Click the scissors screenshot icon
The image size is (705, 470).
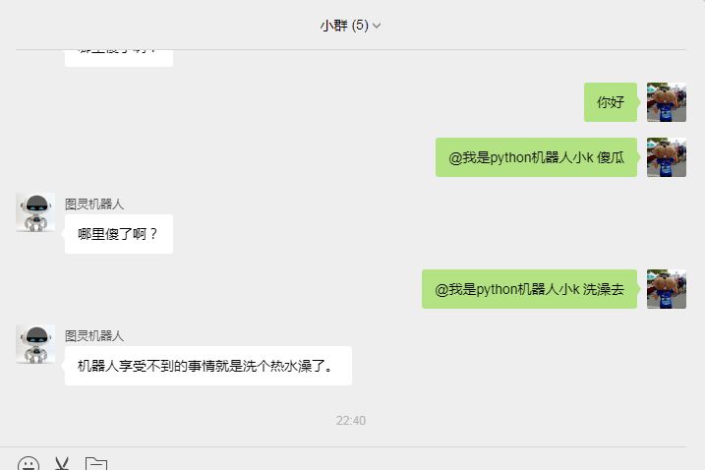[x=62, y=464]
